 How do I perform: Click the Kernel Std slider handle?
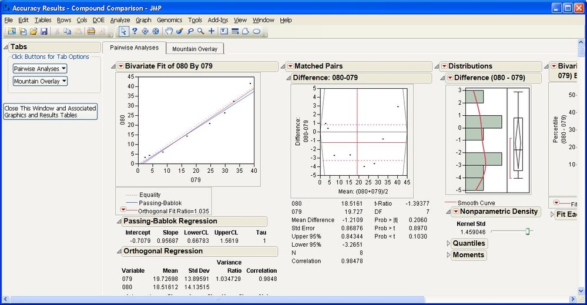pos(528,232)
